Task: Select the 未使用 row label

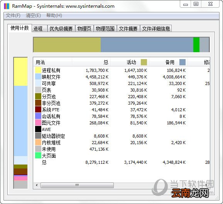Action: pyautogui.click(x=49, y=149)
